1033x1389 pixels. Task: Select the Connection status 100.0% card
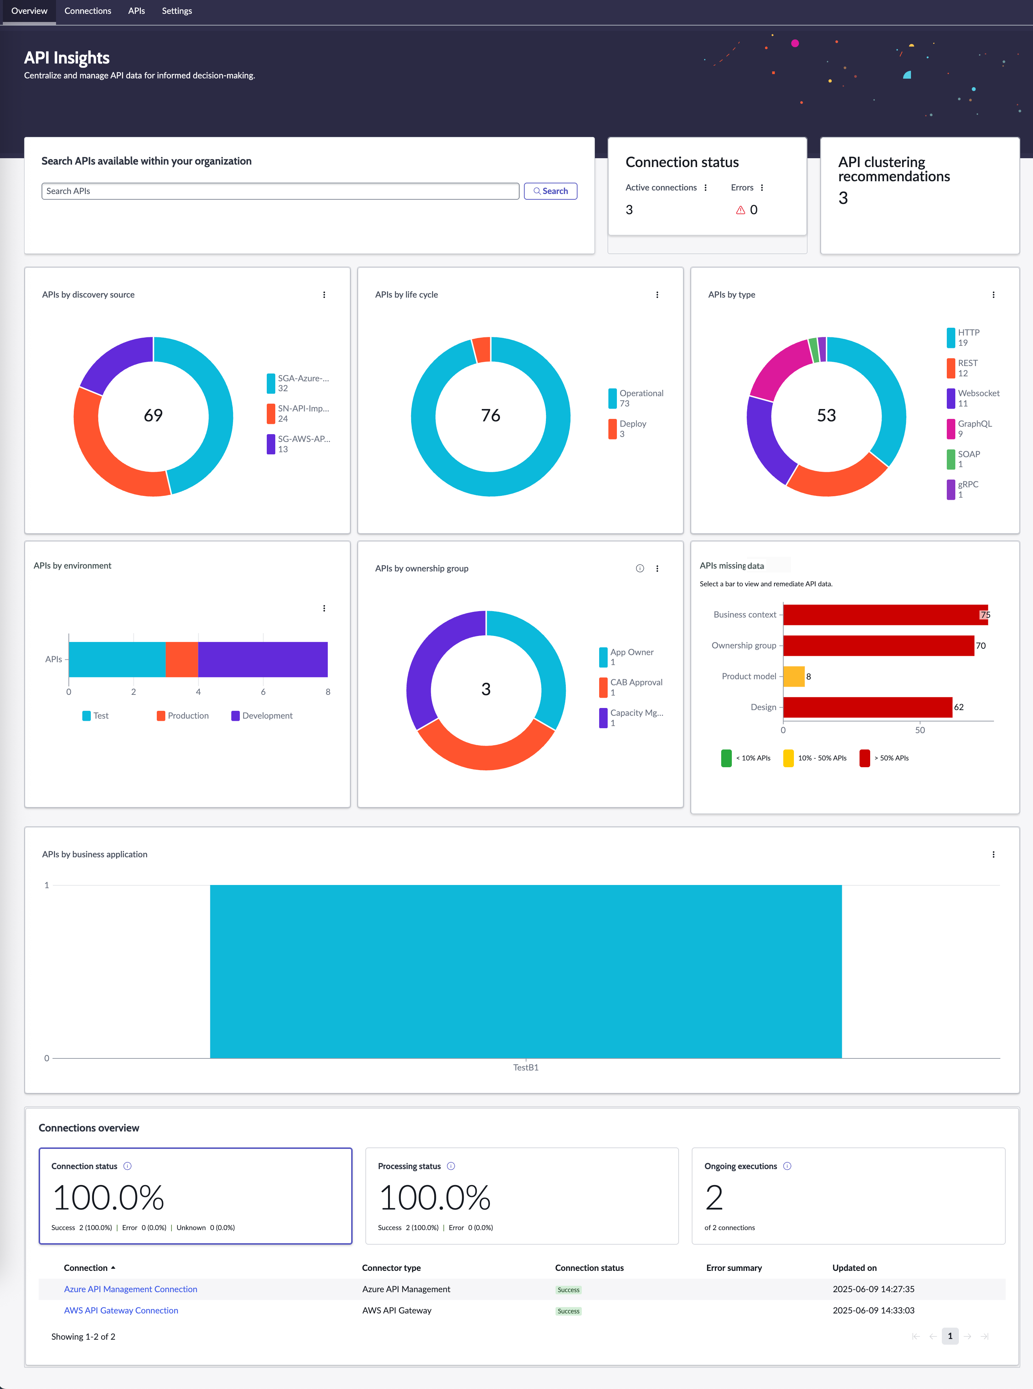pos(196,1196)
